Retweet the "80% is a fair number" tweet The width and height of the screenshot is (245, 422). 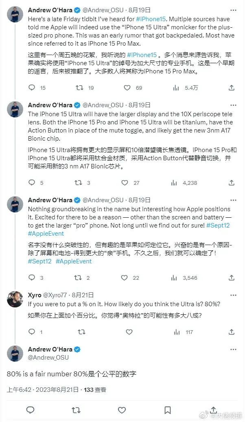coord(76,410)
